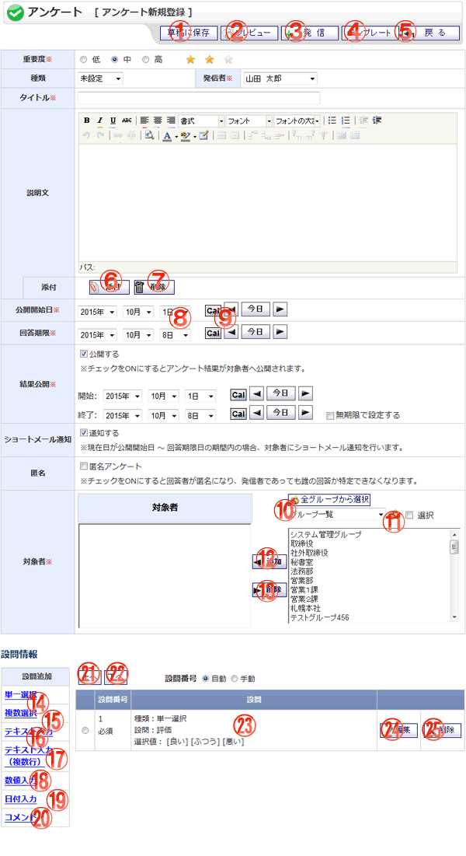Click the undo icon in the editor
This screenshot has height=856, width=466.
[87, 135]
